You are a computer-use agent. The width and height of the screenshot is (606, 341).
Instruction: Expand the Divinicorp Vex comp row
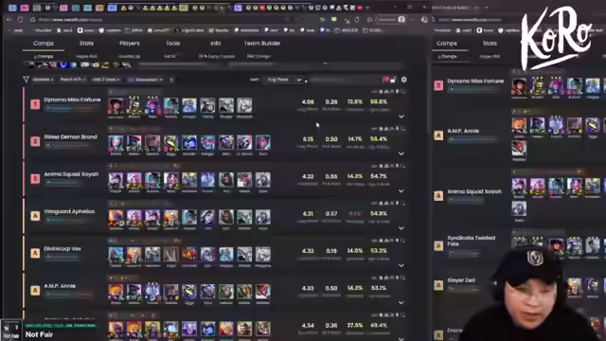pyautogui.click(x=401, y=265)
